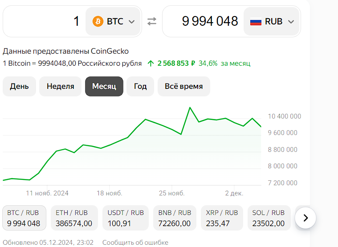The height and width of the screenshot is (247, 338).
Task: Pick the USDT / RUB pair
Action: point(126,218)
